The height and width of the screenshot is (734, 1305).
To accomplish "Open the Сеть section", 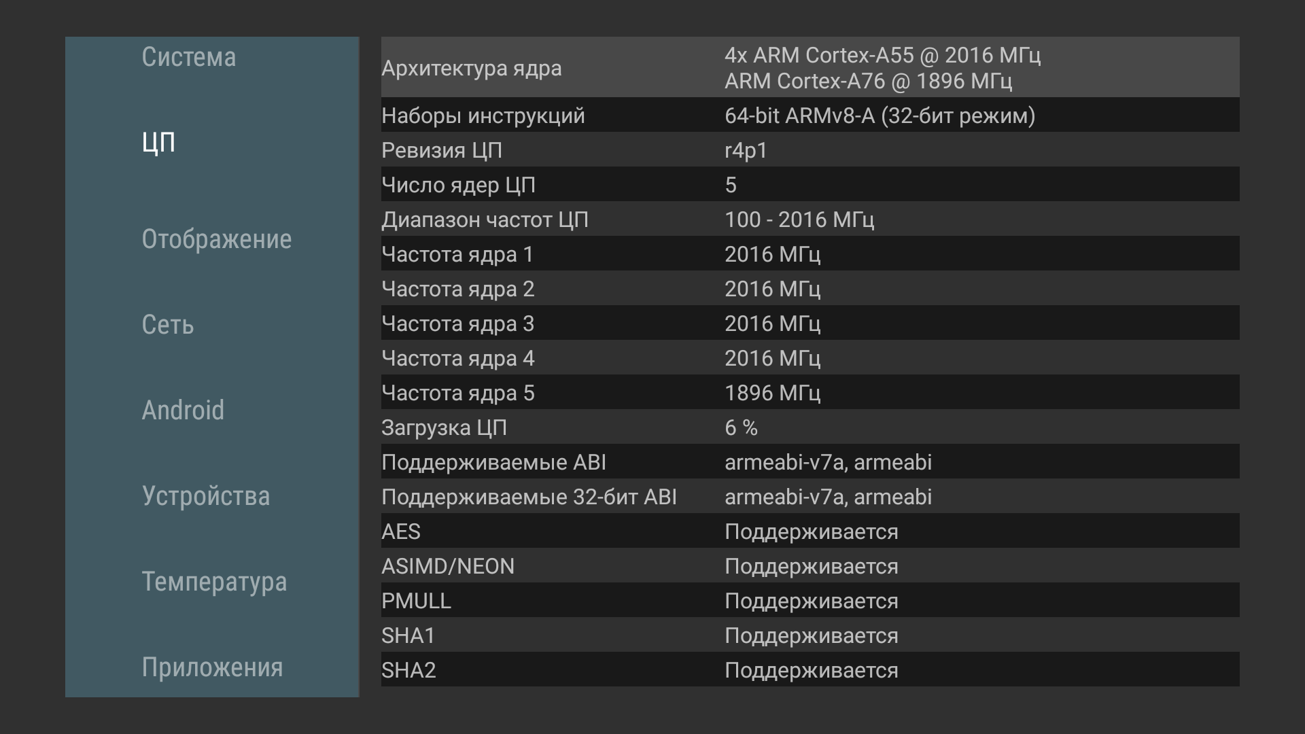I will click(x=168, y=325).
